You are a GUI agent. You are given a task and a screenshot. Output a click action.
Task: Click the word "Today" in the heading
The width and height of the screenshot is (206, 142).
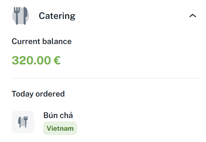pos(22,94)
